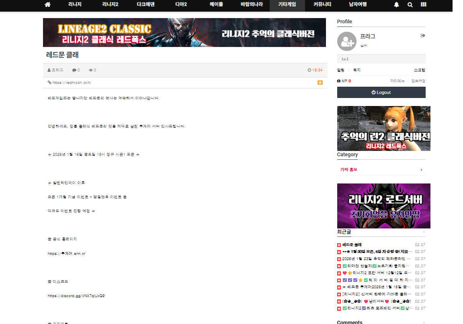
Task: Expand the Comments section plus icon
Action: click(424, 322)
